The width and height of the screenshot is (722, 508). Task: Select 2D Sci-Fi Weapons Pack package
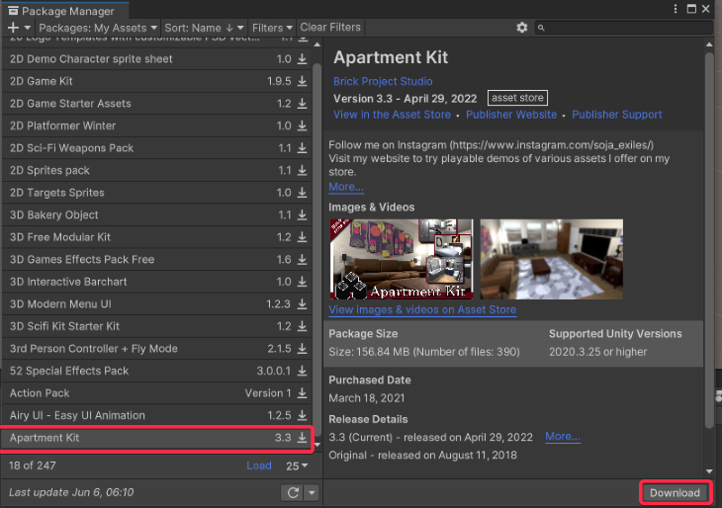point(156,148)
